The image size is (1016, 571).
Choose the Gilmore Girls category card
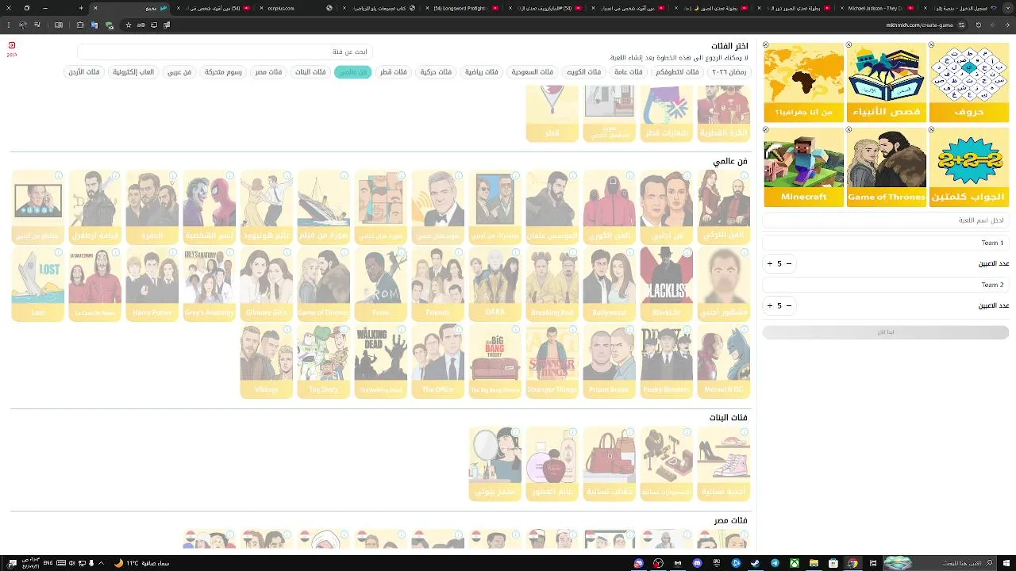click(266, 284)
